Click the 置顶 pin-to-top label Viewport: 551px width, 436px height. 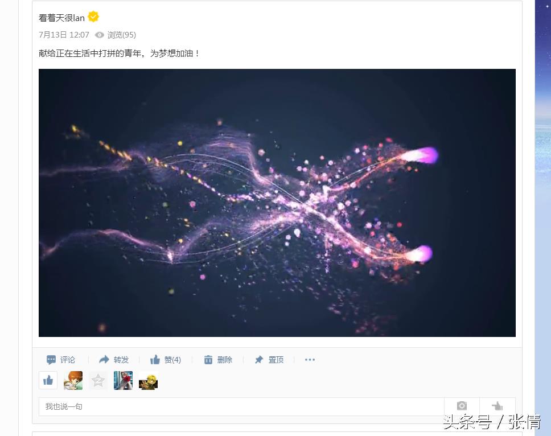(x=276, y=360)
